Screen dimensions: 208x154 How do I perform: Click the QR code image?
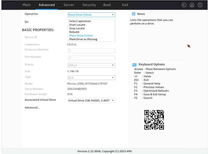coord(154,120)
